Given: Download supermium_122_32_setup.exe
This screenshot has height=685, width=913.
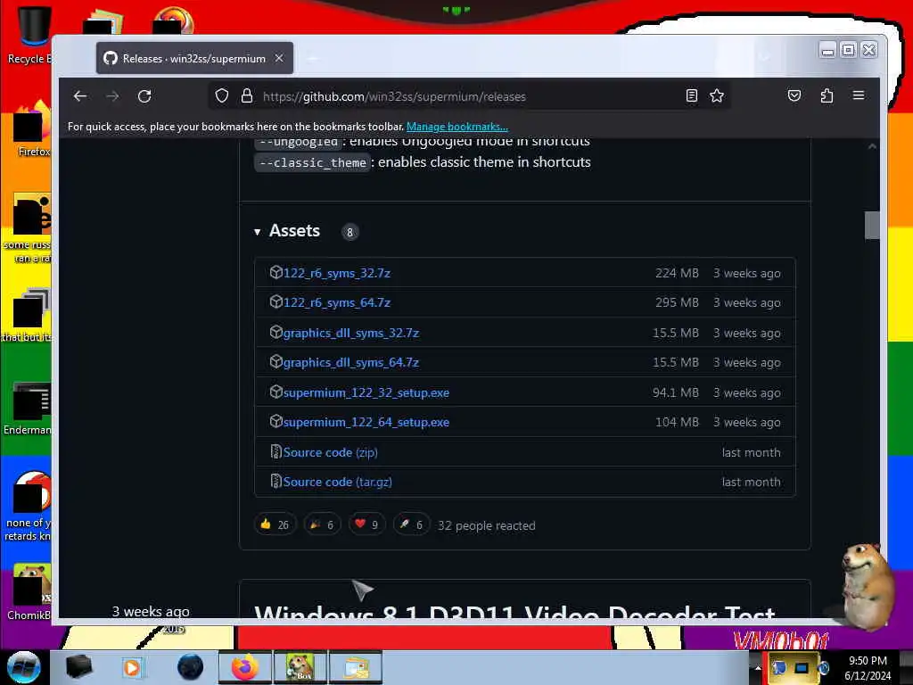Looking at the screenshot, I should pyautogui.click(x=366, y=392).
